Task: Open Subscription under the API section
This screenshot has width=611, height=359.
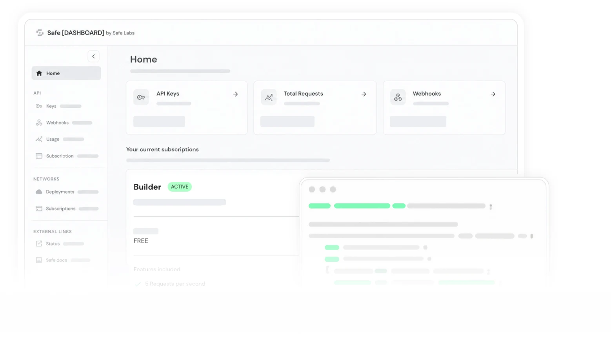Action: pos(60,156)
